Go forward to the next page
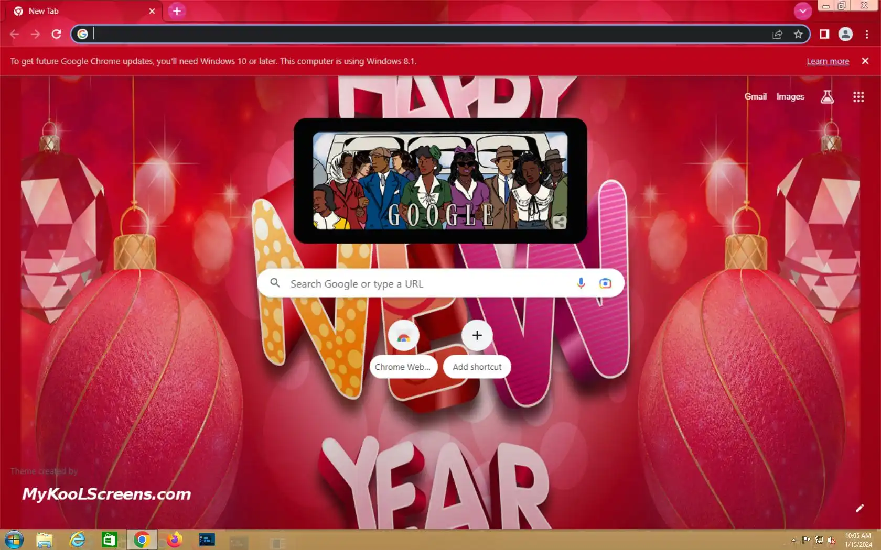Screen dimensions: 881x550 click(35, 34)
